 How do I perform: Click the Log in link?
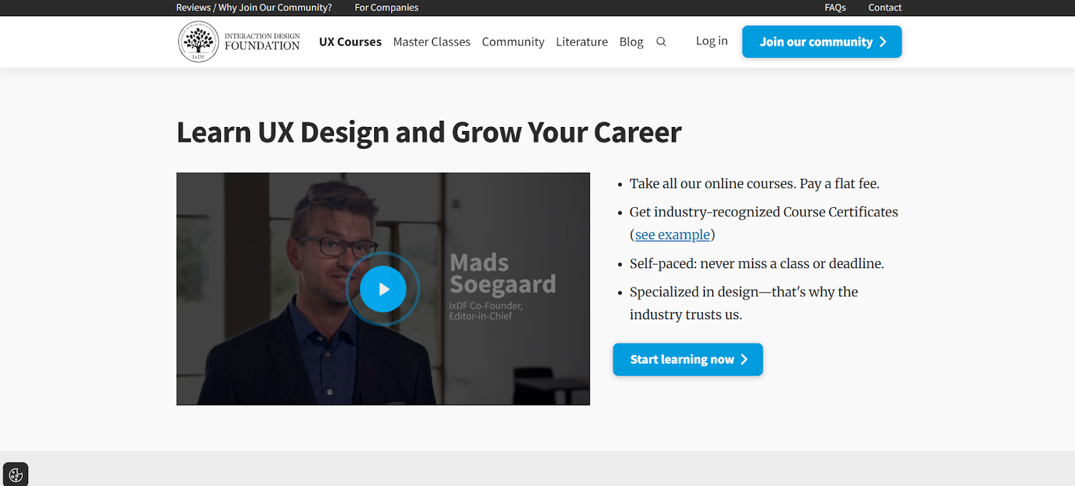tap(712, 41)
